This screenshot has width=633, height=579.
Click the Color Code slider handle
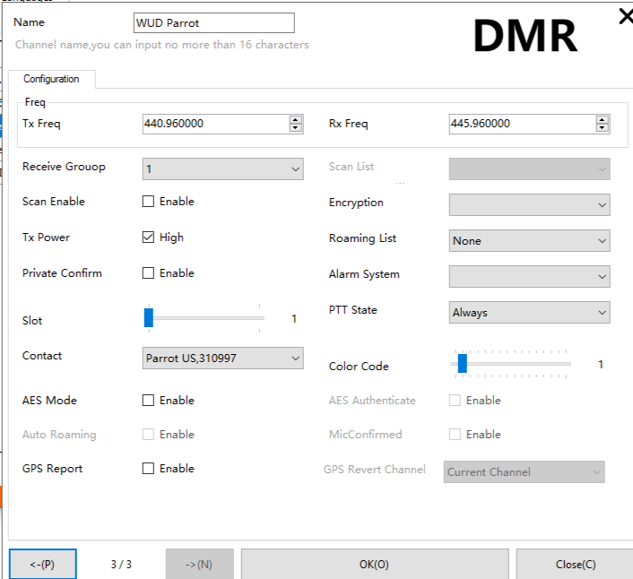463,363
